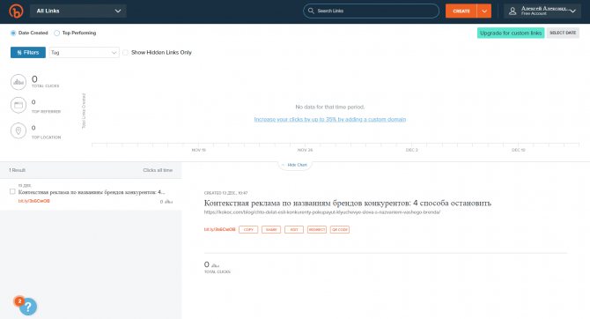
Task: Select the Контекстная реклама list item title
Action: [92, 192]
